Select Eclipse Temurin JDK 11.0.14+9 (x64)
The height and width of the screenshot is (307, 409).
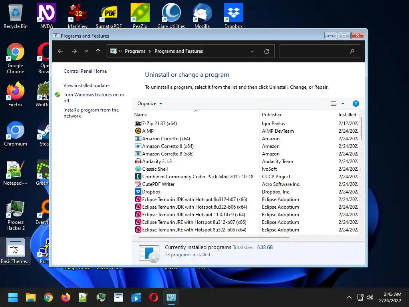pyautogui.click(x=246, y=215)
